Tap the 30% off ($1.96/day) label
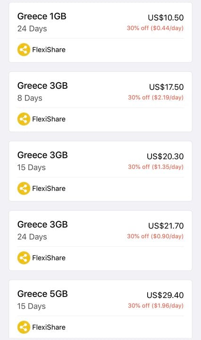 pos(156,306)
